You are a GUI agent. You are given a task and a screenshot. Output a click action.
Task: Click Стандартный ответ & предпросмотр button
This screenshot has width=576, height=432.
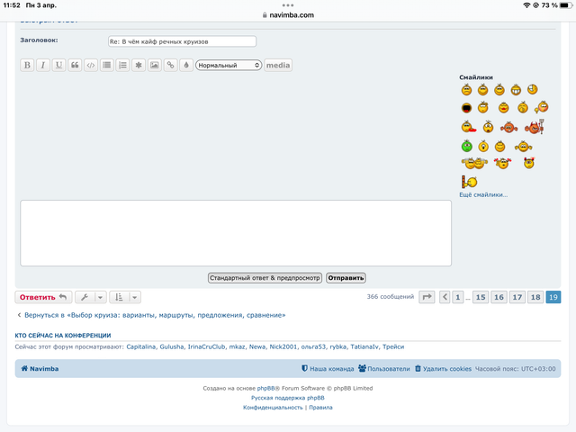(265, 278)
